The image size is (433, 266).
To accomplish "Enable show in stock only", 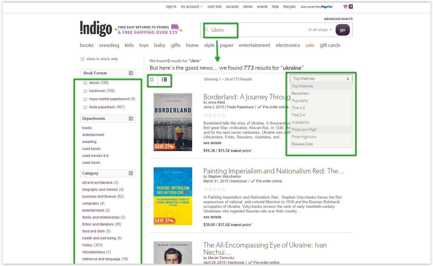I will pyautogui.click(x=83, y=59).
